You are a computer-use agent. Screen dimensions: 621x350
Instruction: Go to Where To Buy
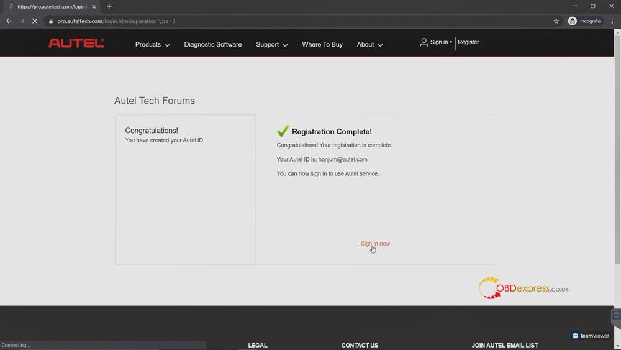pyautogui.click(x=322, y=44)
